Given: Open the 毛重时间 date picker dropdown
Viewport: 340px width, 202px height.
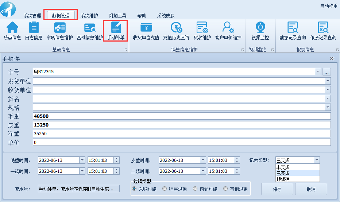Looking at the screenshot, I should (x=82, y=160).
